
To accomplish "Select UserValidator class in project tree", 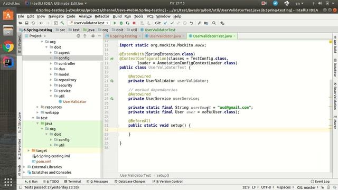I will point(74,102).
